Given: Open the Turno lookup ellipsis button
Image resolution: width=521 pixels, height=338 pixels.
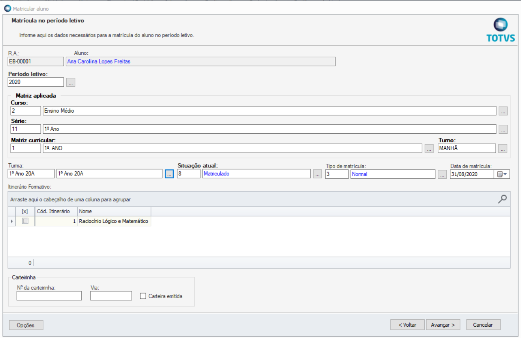Looking at the screenshot, I should tap(503, 149).
